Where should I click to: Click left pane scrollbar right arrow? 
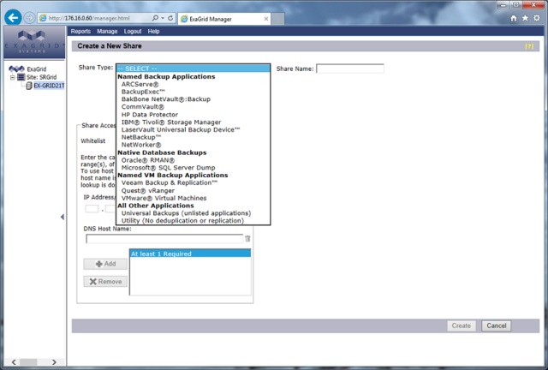click(x=54, y=362)
